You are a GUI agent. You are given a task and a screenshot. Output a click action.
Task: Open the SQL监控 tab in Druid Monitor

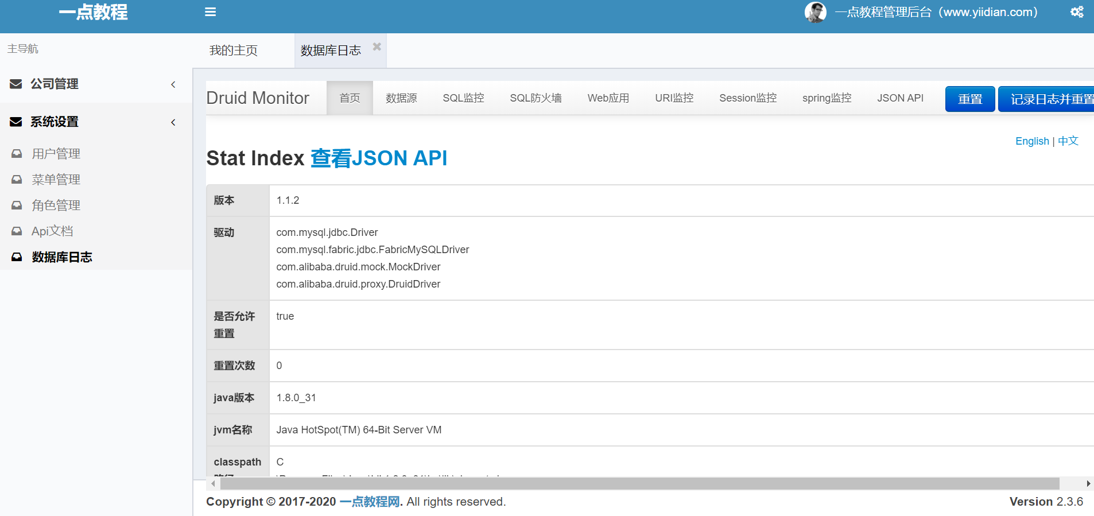coord(463,98)
